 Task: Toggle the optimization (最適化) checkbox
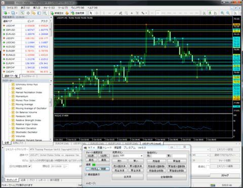click(208, 167)
